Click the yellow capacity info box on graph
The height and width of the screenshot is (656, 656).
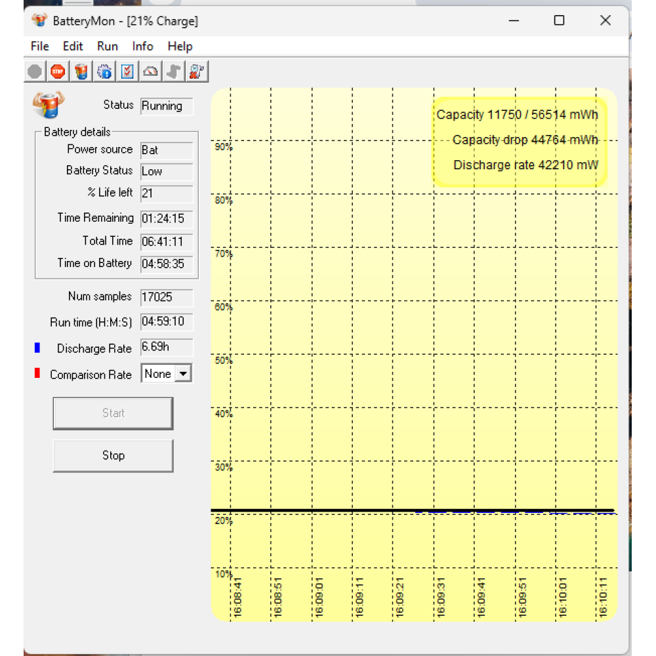click(518, 140)
